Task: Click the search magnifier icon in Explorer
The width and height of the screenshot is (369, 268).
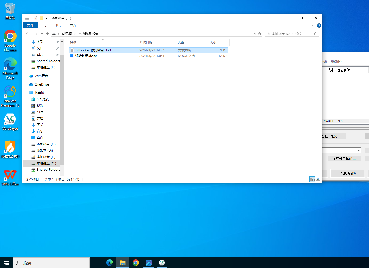Action: coord(315,34)
